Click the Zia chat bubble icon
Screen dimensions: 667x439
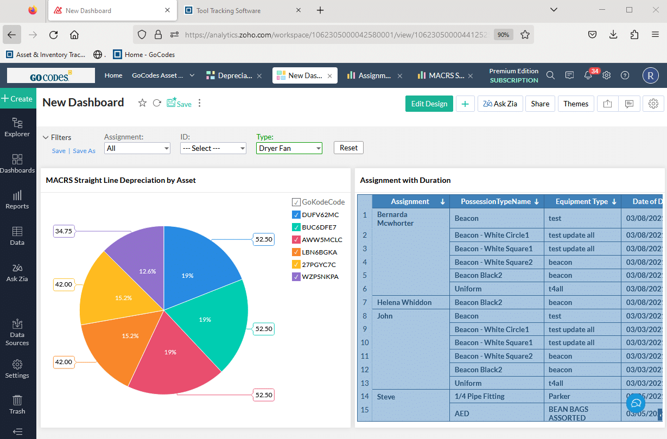click(636, 404)
